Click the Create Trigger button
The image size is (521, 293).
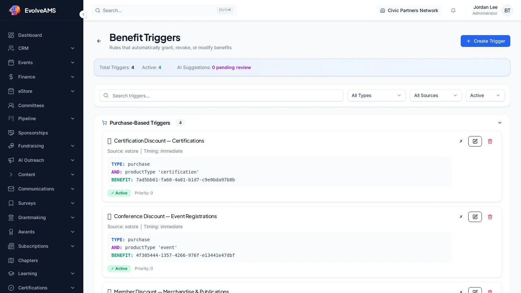[x=486, y=41]
